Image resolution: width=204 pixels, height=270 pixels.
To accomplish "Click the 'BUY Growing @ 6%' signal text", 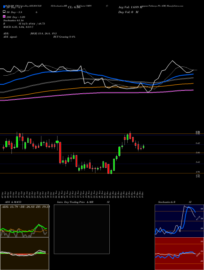I will pyautogui.click(x=64, y=37).
